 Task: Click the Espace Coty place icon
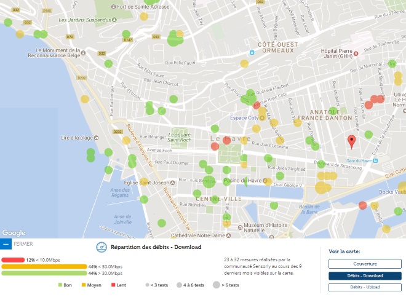262,118
